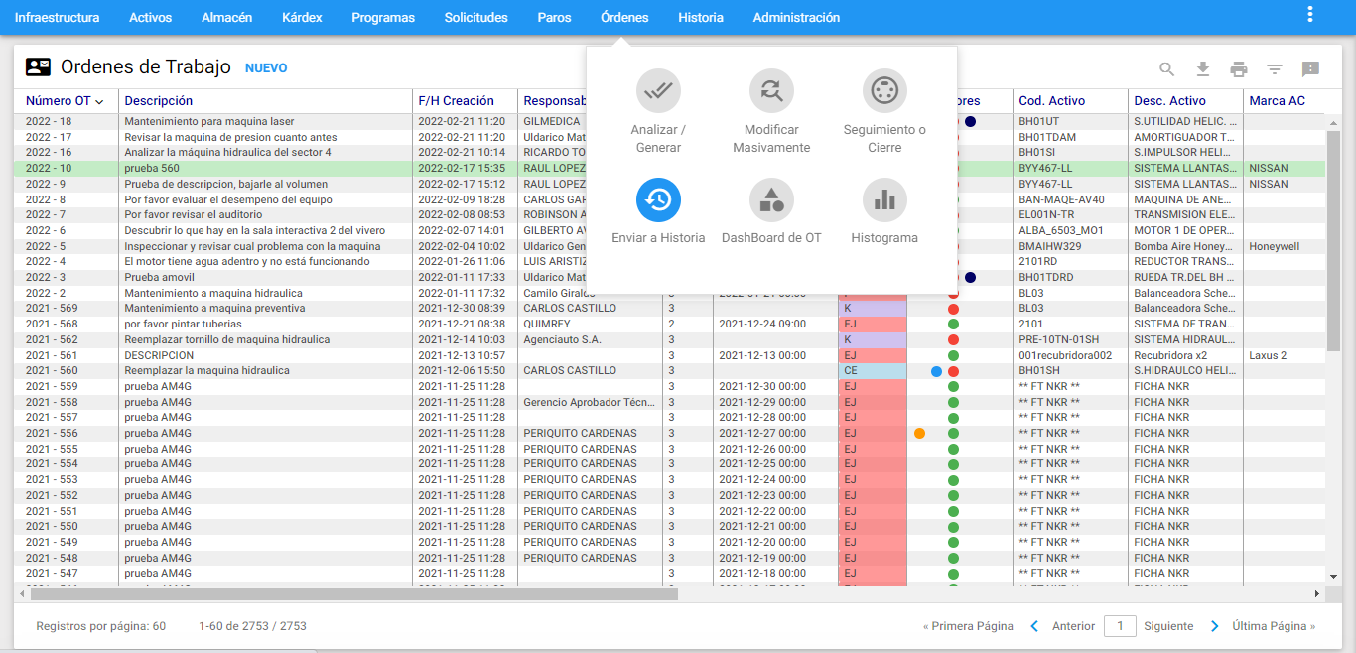
Task: Click vertical scrollbar down arrow
Action: point(1333,576)
